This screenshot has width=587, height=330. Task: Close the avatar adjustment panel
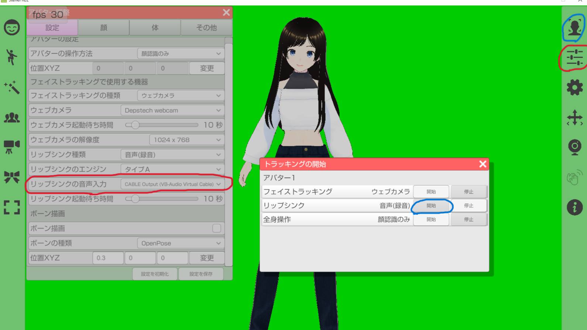(x=226, y=13)
